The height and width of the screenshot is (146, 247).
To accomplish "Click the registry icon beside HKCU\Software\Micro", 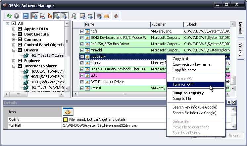I will [x=26, y=82].
